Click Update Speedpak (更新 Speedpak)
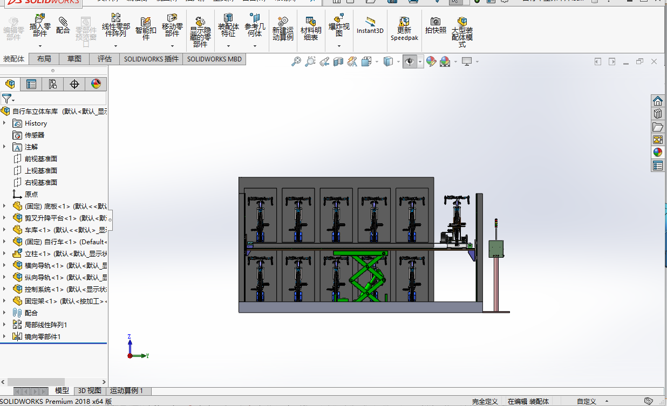The image size is (667, 406). point(404,28)
